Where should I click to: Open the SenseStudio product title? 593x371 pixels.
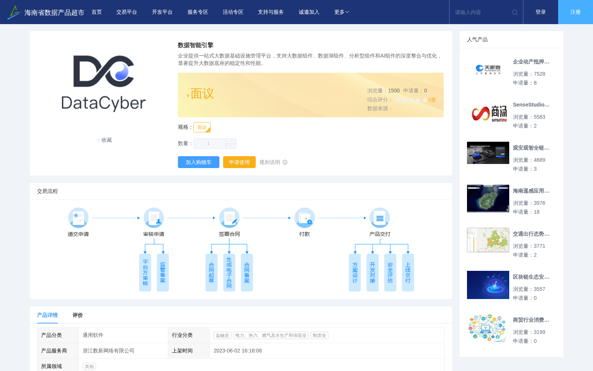[531, 105]
